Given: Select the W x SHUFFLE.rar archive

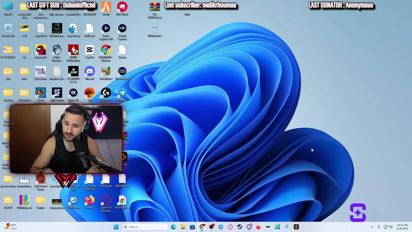Looking at the screenshot, I should click(x=155, y=10).
